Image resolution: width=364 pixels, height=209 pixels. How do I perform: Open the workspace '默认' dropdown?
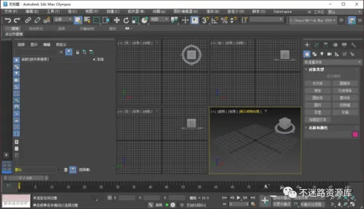(344, 12)
